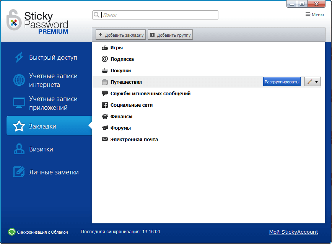Open the Мой StickyAccount link

click(293, 232)
